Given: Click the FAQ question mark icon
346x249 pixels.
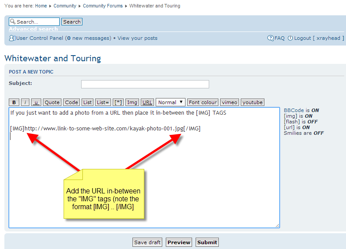Looking at the screenshot, I should [x=270, y=38].
